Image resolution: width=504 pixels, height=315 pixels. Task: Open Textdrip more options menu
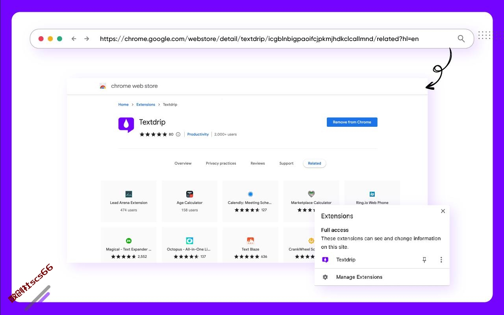click(x=441, y=260)
